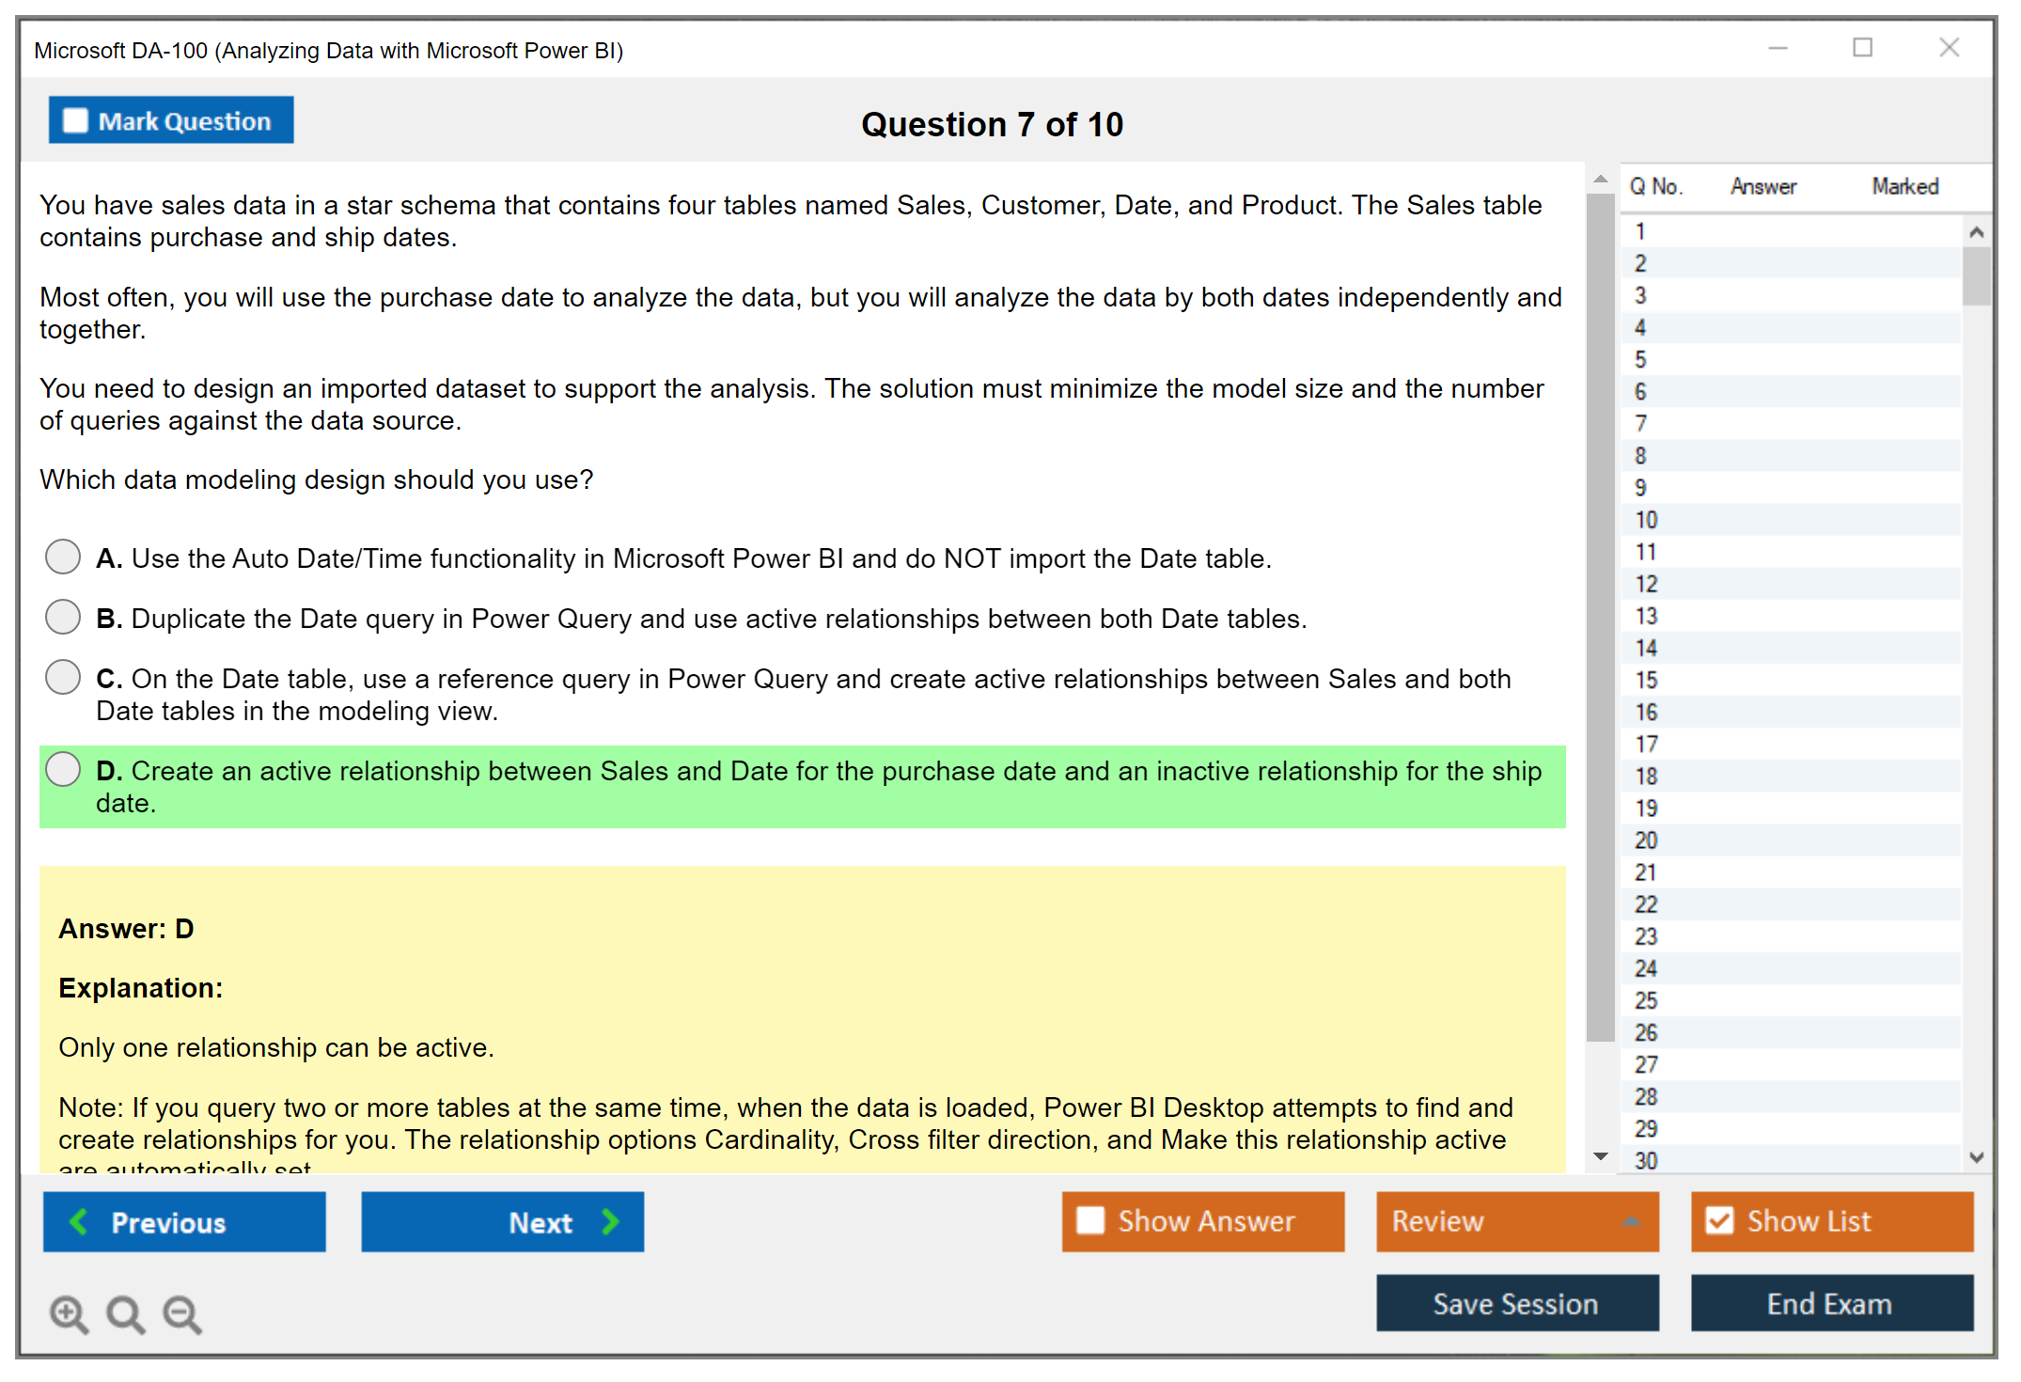This screenshot has height=1382, width=2021.
Task: Close the DA-100 exam window
Action: coord(1949,48)
